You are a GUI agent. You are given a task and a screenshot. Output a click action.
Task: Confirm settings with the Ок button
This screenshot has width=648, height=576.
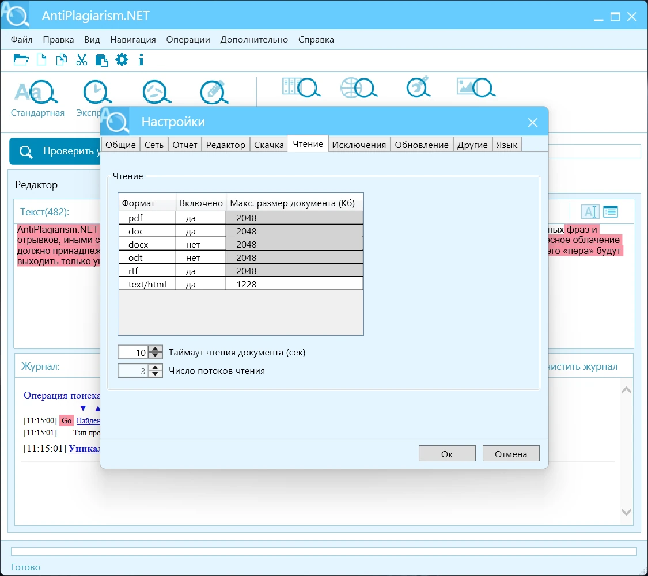tap(447, 454)
